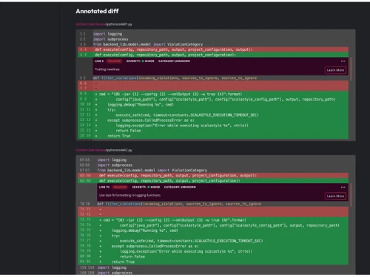This screenshot has height=277, width=370.
Task: Click the added green 'def execute' line 4
Action: (x=213, y=55)
